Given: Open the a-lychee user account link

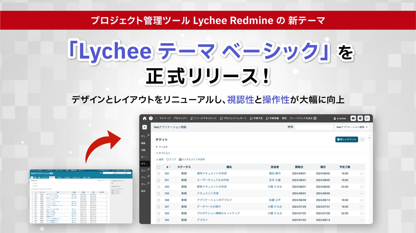Looking at the screenshot, I should [340, 118].
